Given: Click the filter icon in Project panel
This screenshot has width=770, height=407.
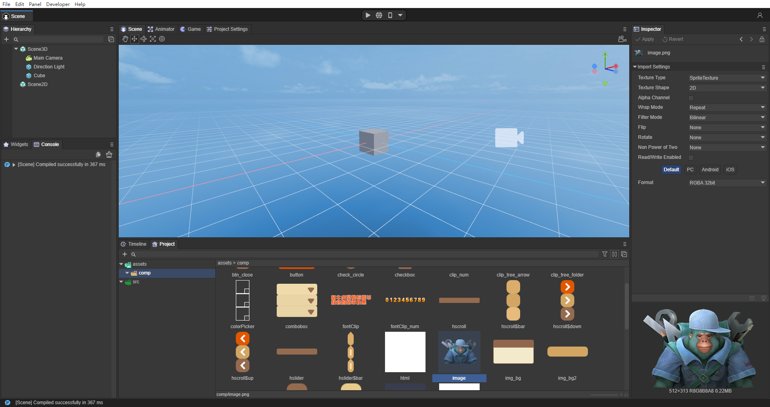Looking at the screenshot, I should tap(605, 254).
